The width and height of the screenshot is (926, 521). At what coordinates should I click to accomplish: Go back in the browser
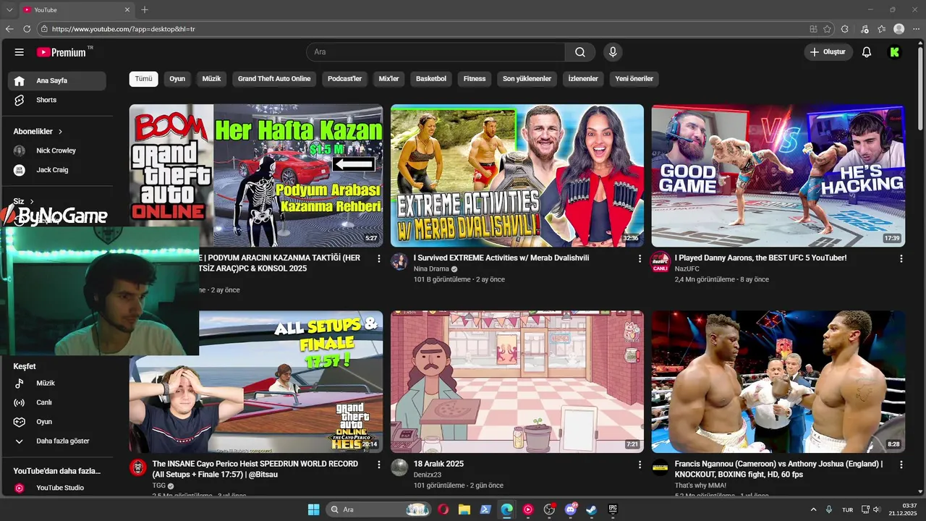coord(9,29)
